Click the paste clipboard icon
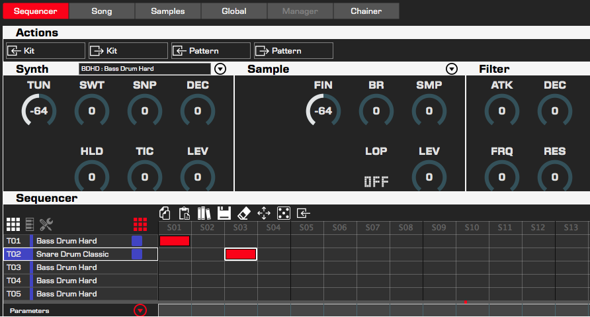 point(185,213)
